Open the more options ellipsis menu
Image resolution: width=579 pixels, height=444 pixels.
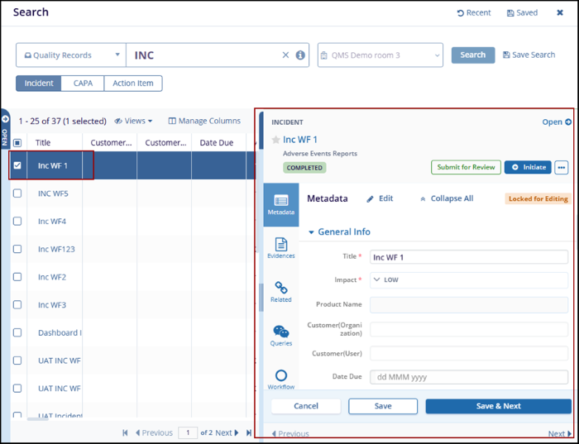562,167
